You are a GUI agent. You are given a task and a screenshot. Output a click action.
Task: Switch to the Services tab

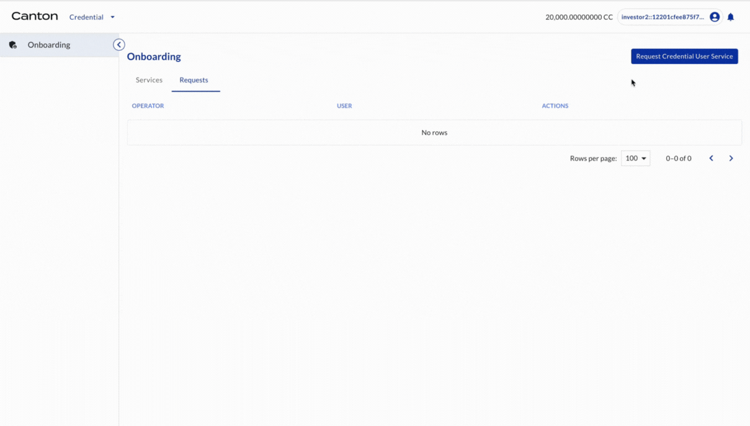pyautogui.click(x=149, y=80)
